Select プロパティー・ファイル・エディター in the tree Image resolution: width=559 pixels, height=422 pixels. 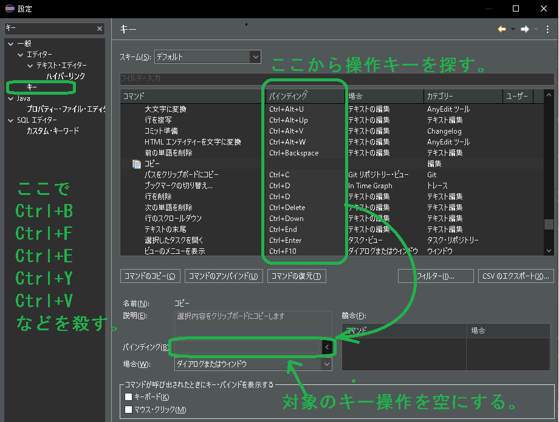tap(66, 109)
